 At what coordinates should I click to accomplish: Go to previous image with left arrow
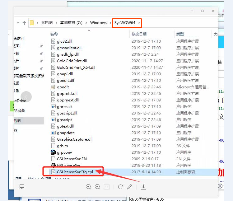tap(26, 97)
